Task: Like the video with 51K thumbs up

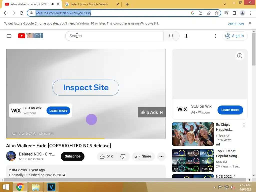Action: point(107,156)
